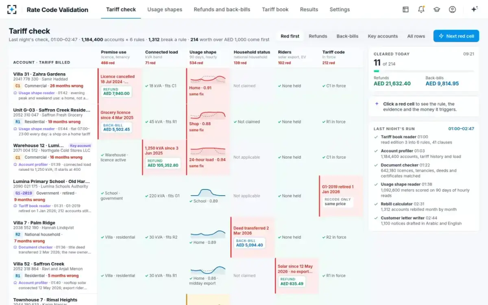
Task: Open the Solar since 12 May 2026 cell
Action: [x=297, y=276]
